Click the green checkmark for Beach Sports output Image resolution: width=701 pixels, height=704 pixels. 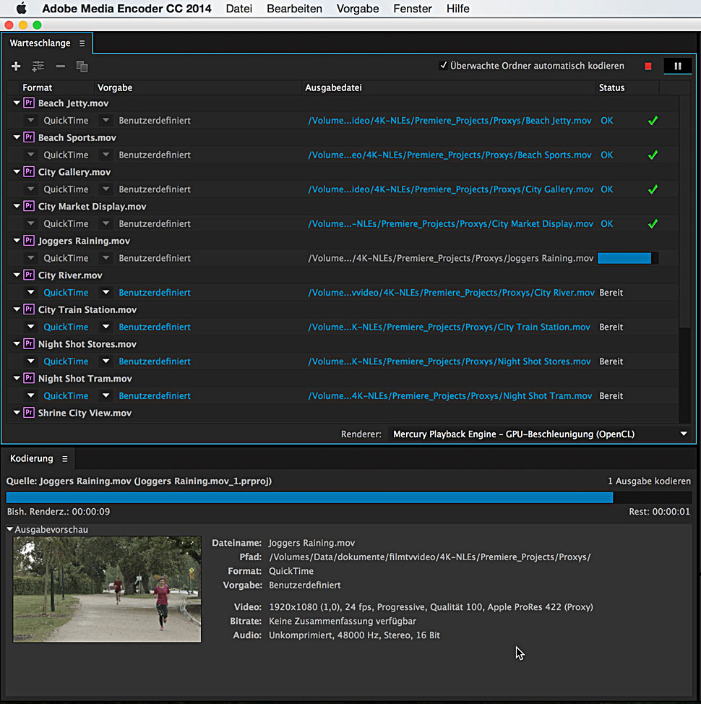(653, 155)
